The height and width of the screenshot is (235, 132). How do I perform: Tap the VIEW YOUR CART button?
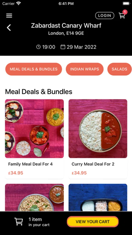tap(93, 222)
